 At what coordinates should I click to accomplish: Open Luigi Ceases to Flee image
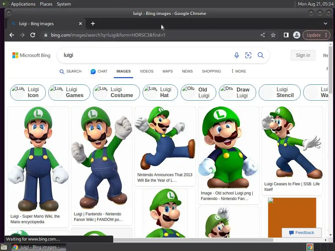point(292,143)
